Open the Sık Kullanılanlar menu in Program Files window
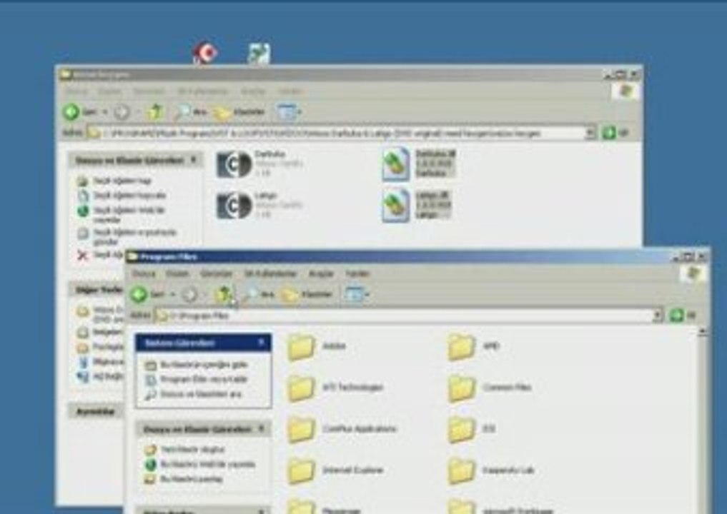The image size is (727, 514). 270,273
